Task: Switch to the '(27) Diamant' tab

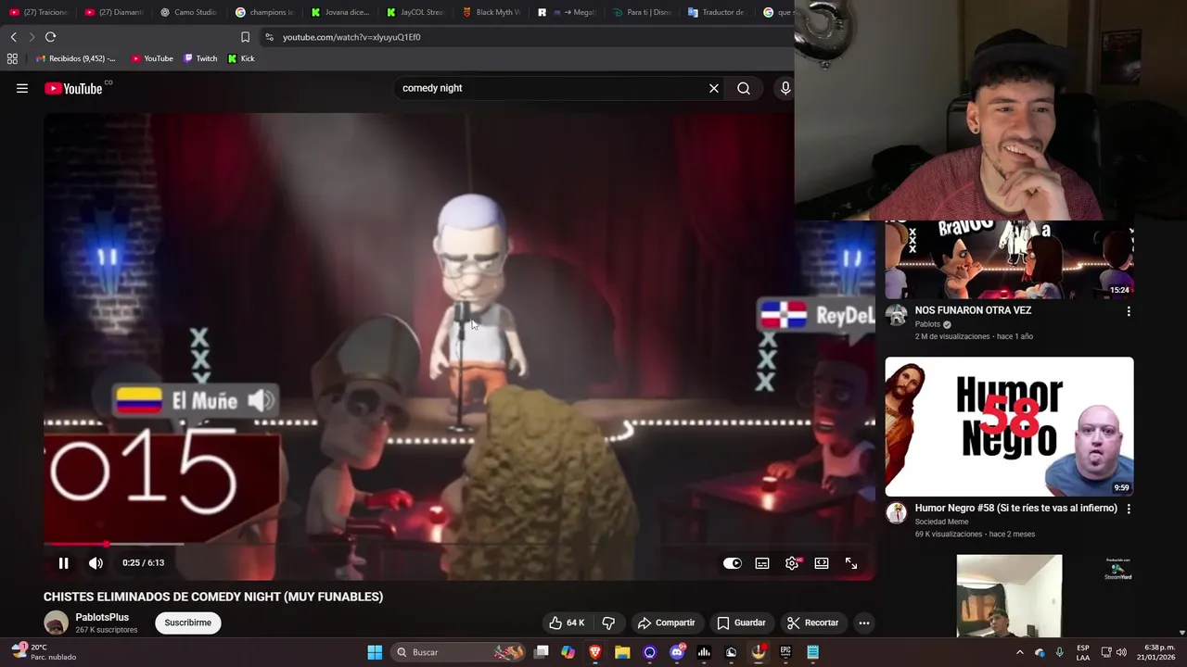Action: point(115,12)
